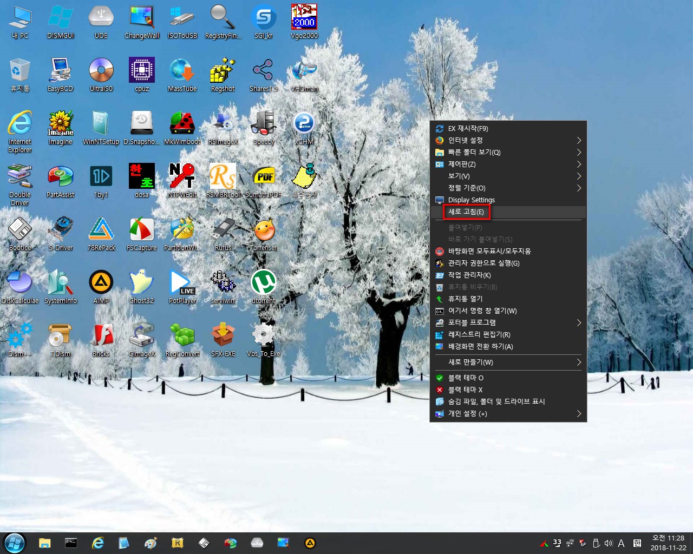Select the SumatraPDF desktop icon
693x554 pixels.
point(264,181)
